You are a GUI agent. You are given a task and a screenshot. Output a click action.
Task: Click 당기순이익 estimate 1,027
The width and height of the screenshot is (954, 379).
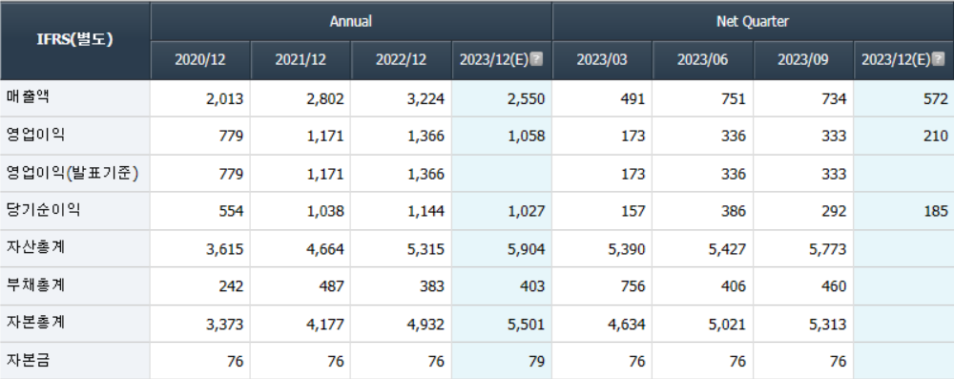(x=527, y=211)
